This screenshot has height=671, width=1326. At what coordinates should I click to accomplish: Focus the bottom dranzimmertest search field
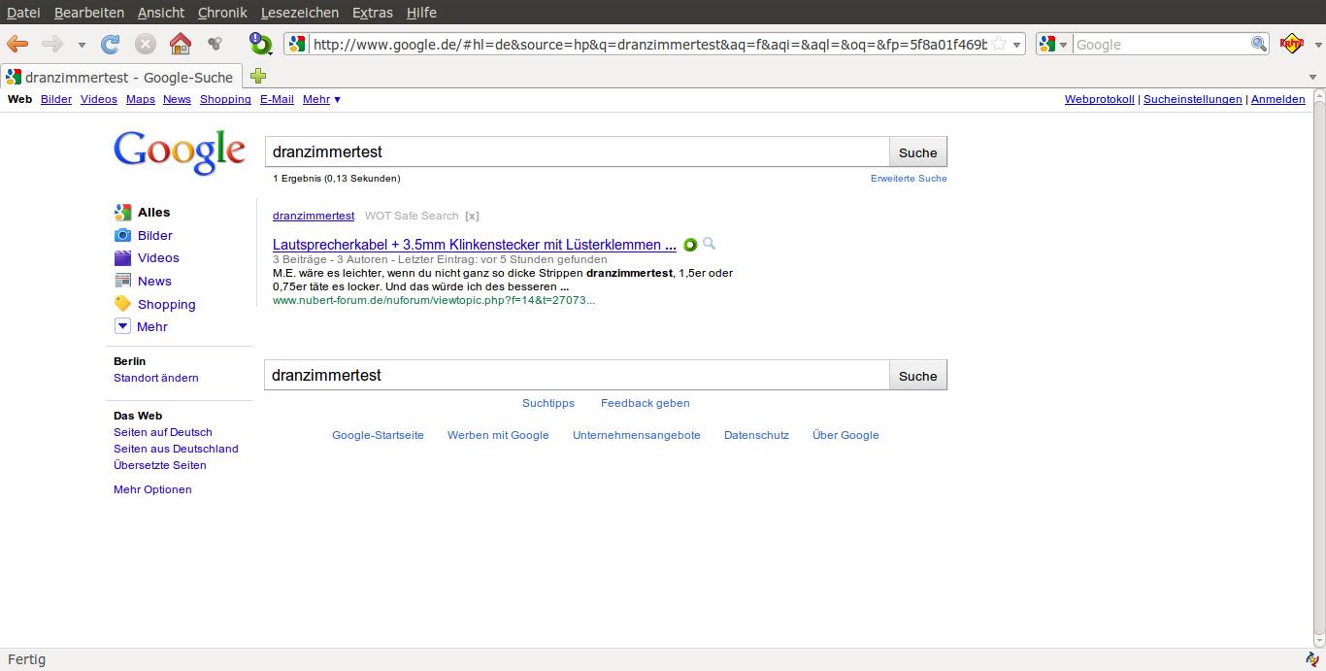point(577,376)
